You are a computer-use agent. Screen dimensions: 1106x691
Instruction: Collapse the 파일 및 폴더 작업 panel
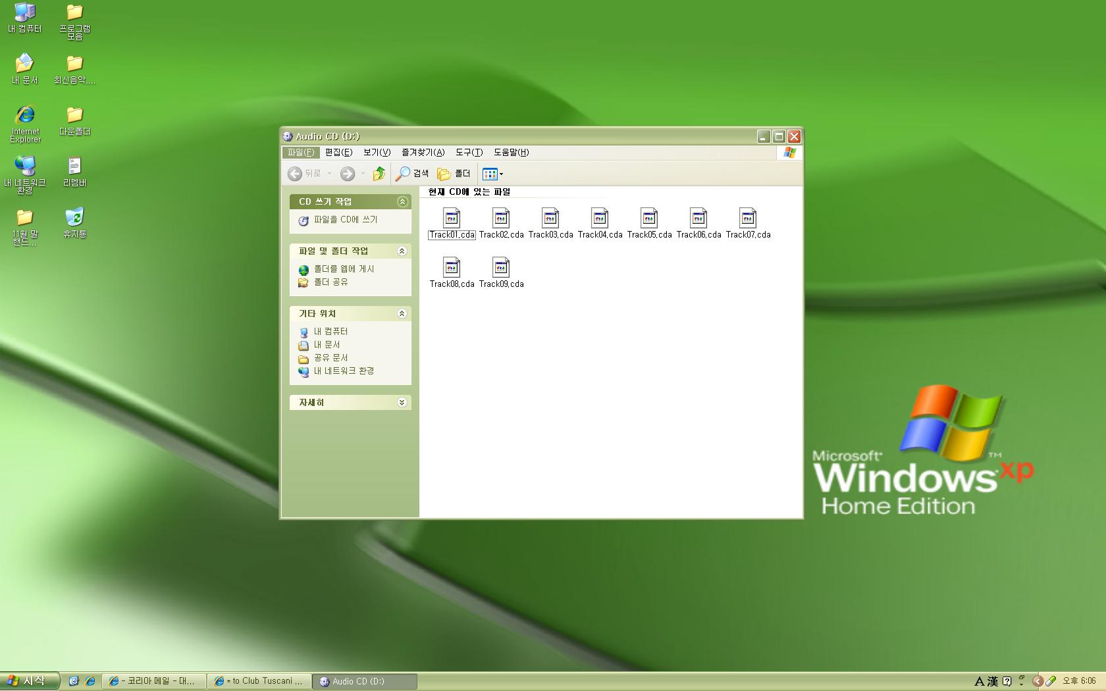(x=402, y=251)
